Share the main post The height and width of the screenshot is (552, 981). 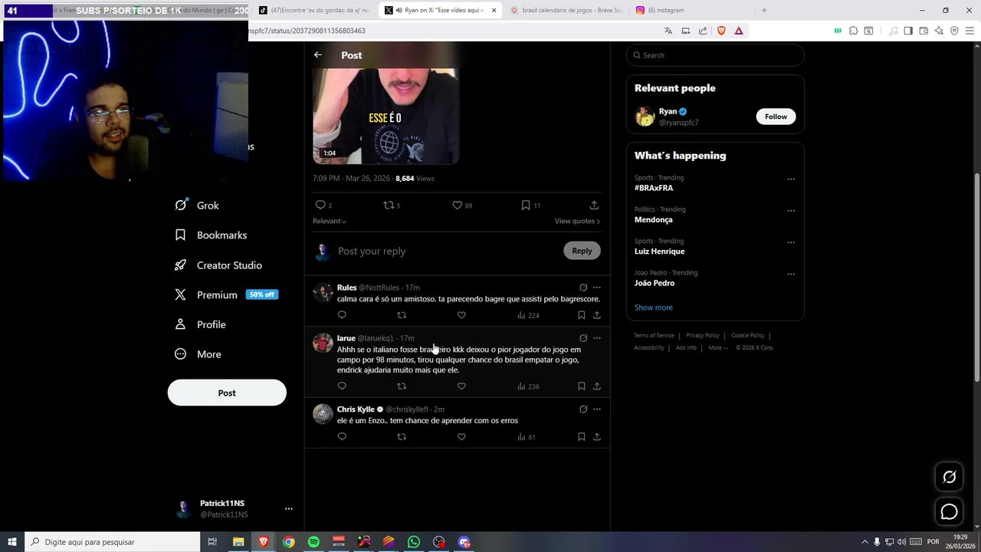coord(594,205)
